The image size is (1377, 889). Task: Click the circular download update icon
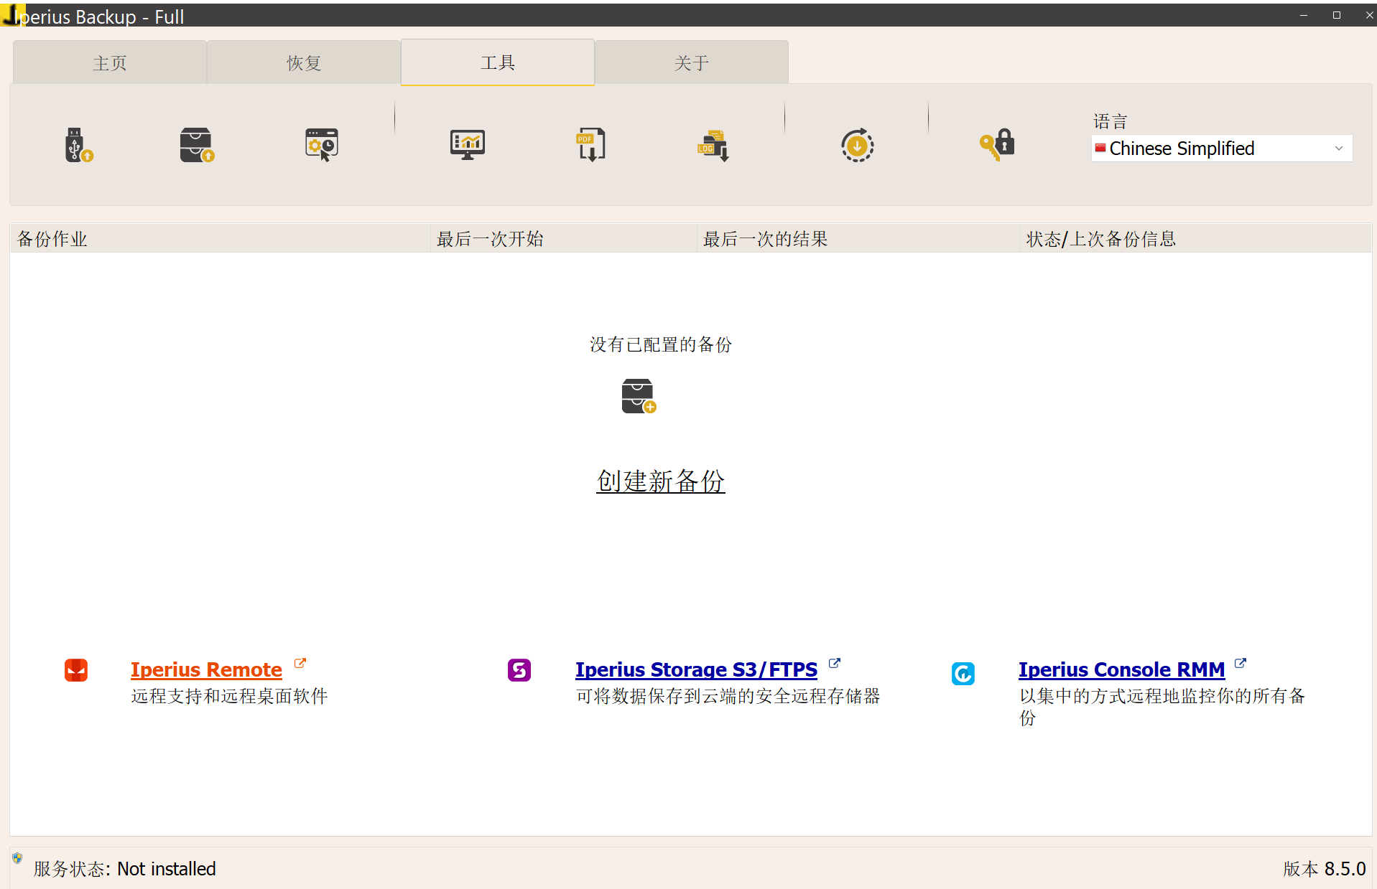point(857,146)
